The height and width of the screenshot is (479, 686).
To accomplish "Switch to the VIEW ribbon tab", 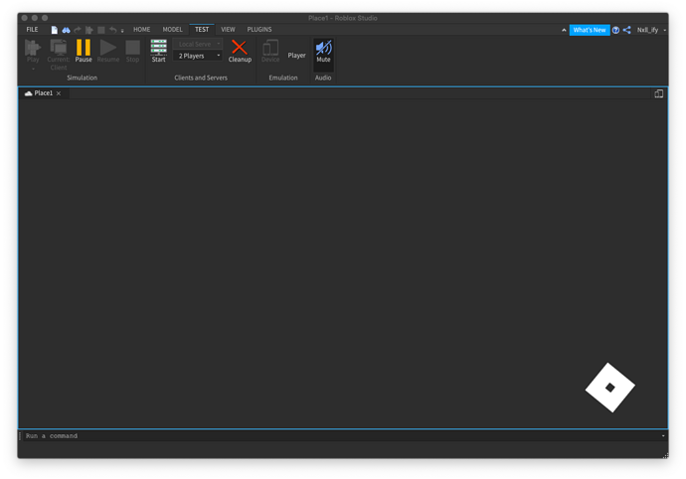I will [228, 29].
